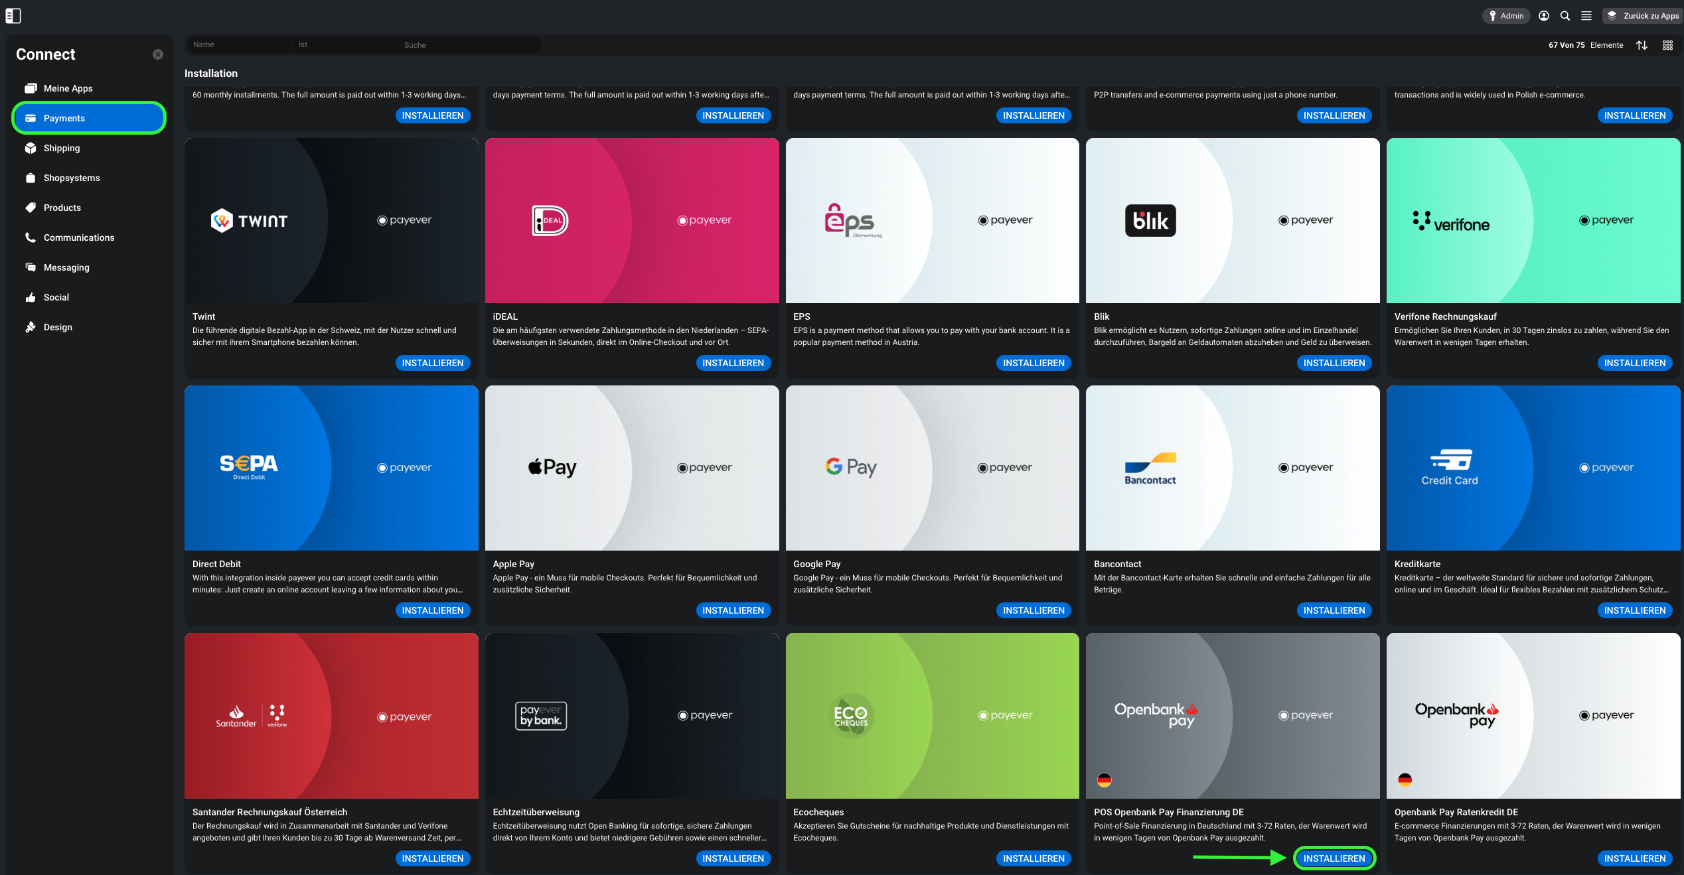Image resolution: width=1684 pixels, height=875 pixels.
Task: Select Shipping category
Action: coord(89,148)
